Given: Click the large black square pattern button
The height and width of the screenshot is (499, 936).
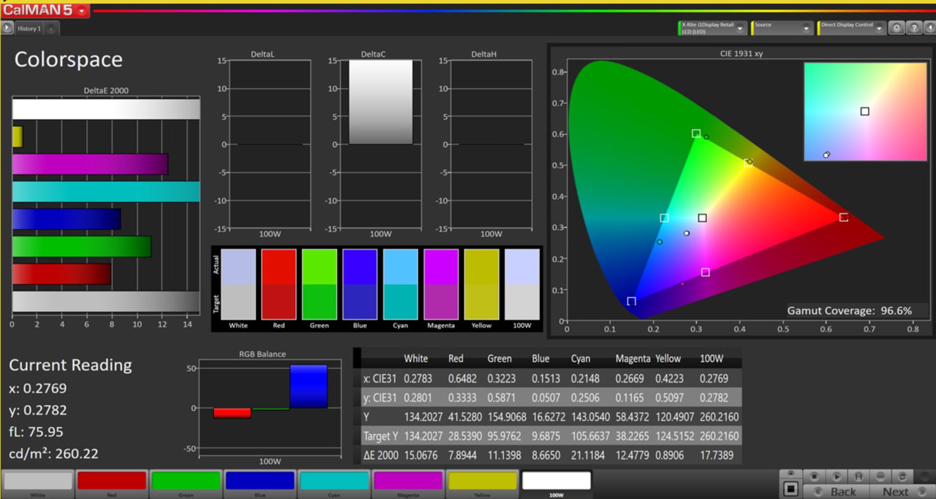Looking at the screenshot, I should pos(791,489).
